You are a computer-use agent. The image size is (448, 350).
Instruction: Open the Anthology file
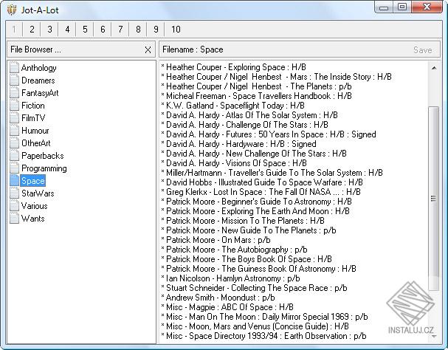(39, 68)
